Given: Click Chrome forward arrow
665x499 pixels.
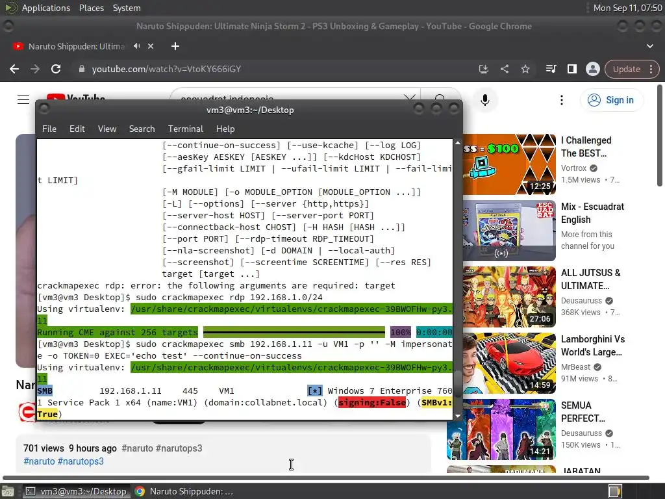Looking at the screenshot, I should 35,69.
